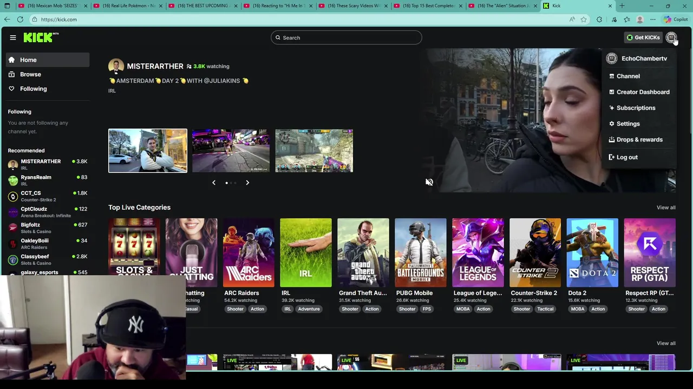Screen dimensions: 693x389
Task: Open Drops & rewards menu item
Action: 639,139
